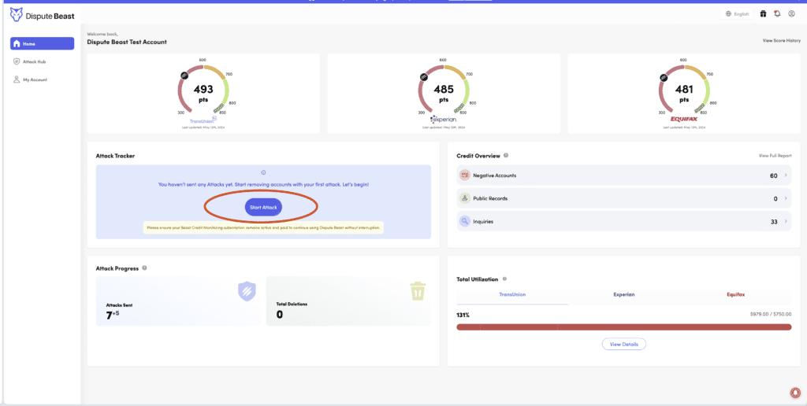Click the Attack Progress help icon
Screen dimensions: 807x406
tap(144, 268)
